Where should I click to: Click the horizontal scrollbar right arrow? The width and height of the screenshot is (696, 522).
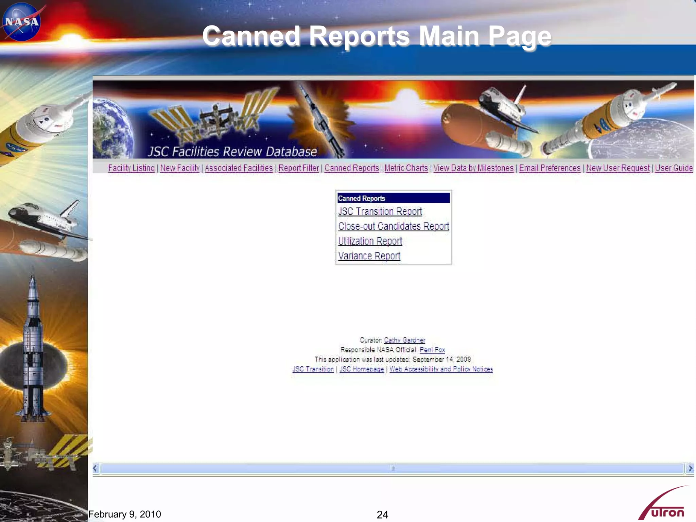(x=690, y=469)
